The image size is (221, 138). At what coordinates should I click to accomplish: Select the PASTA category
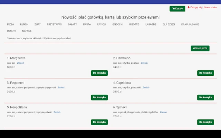click(x=87, y=24)
